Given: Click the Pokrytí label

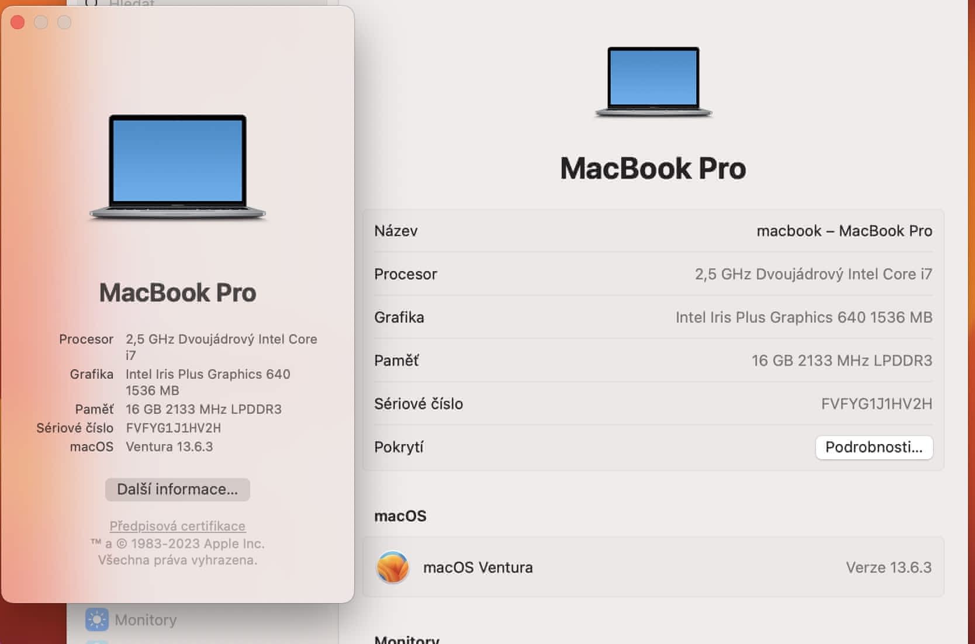Looking at the screenshot, I should tap(399, 447).
